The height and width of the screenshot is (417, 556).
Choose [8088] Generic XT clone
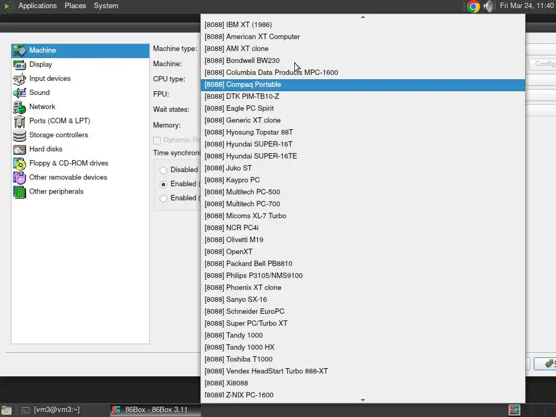[x=363, y=121]
